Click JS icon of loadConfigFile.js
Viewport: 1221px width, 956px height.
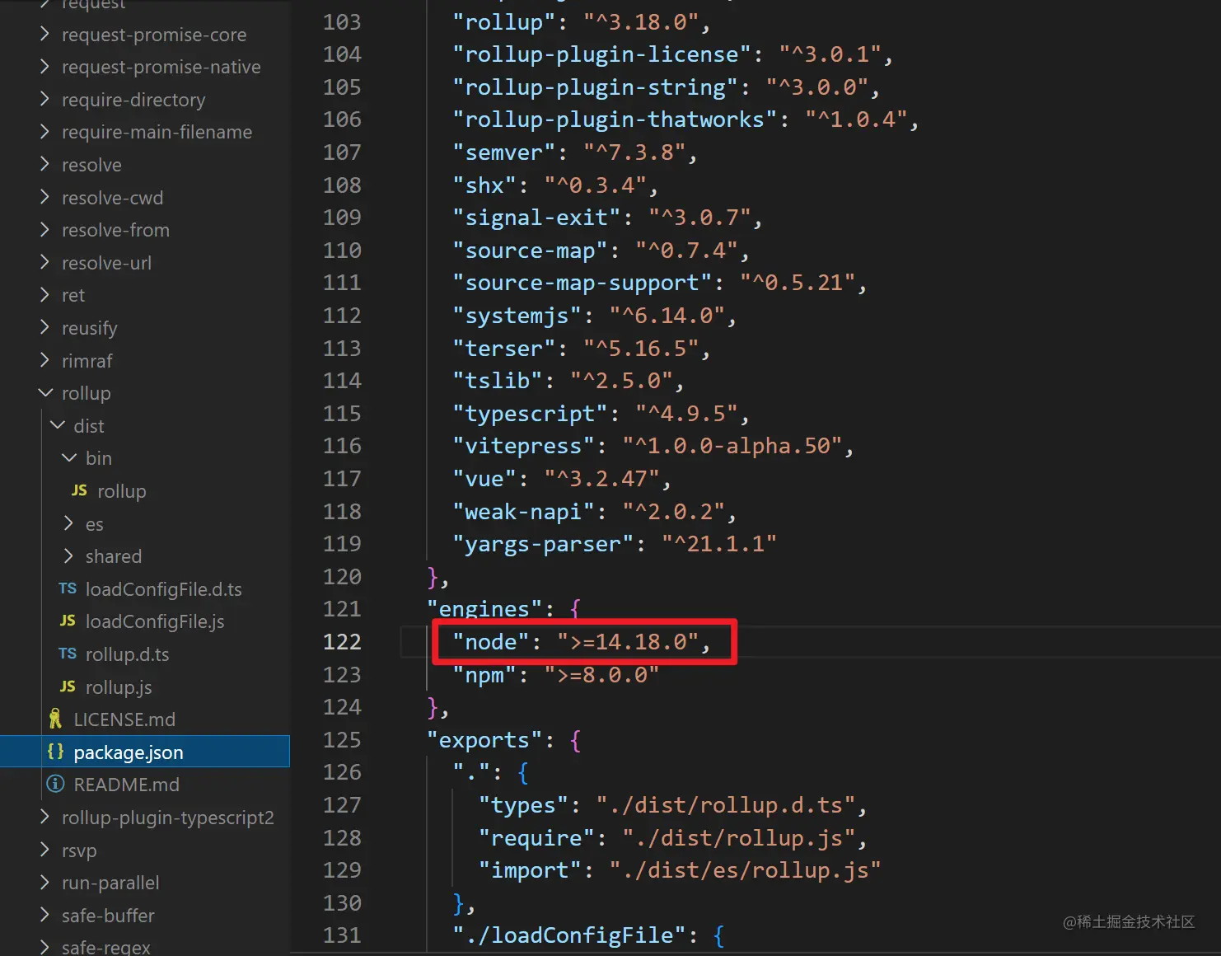[x=68, y=621]
